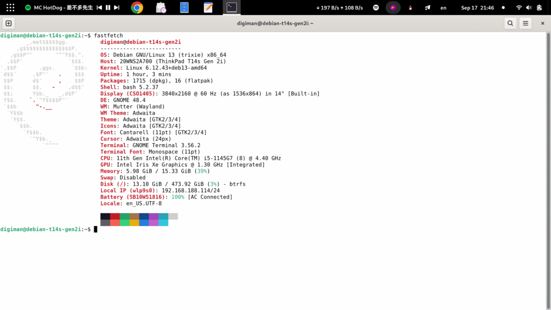Click the Memory line 5.98 GiB / 15.33 GiB
This screenshot has width=551, height=310.
(156, 171)
